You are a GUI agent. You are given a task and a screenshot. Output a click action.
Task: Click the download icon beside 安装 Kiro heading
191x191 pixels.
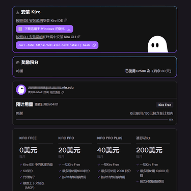[17, 12]
